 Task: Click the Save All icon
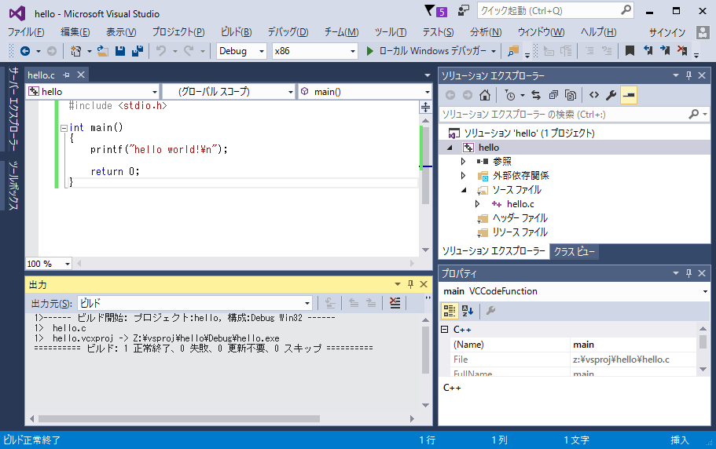(x=138, y=51)
